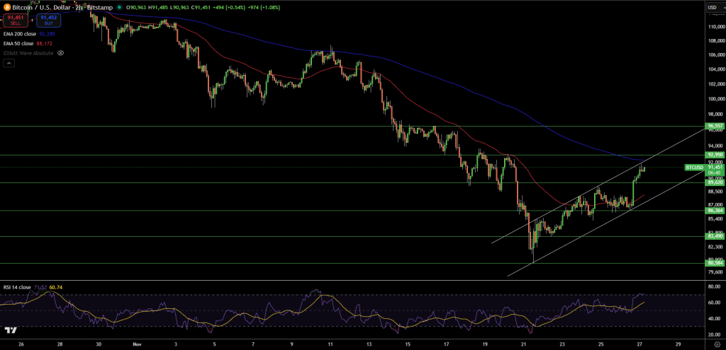Click the green BTCUSD symbol label
This screenshot has height=350, width=726.
point(694,167)
